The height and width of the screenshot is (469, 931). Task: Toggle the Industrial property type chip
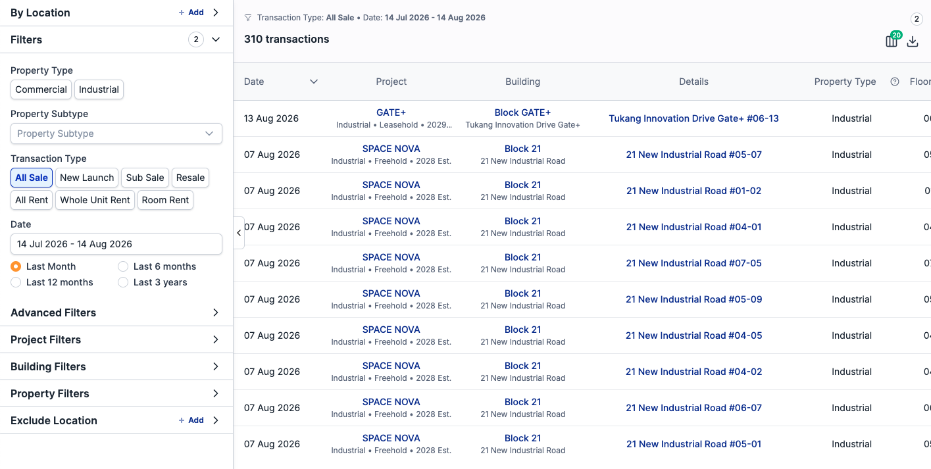tap(99, 89)
